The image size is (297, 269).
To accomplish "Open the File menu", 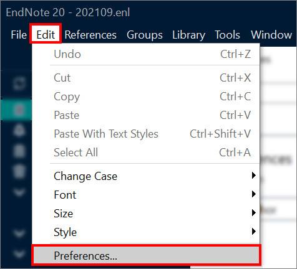I will point(19,34).
